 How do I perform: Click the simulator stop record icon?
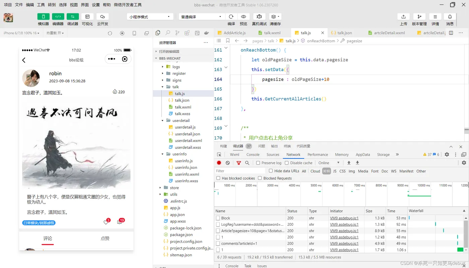coord(122,33)
